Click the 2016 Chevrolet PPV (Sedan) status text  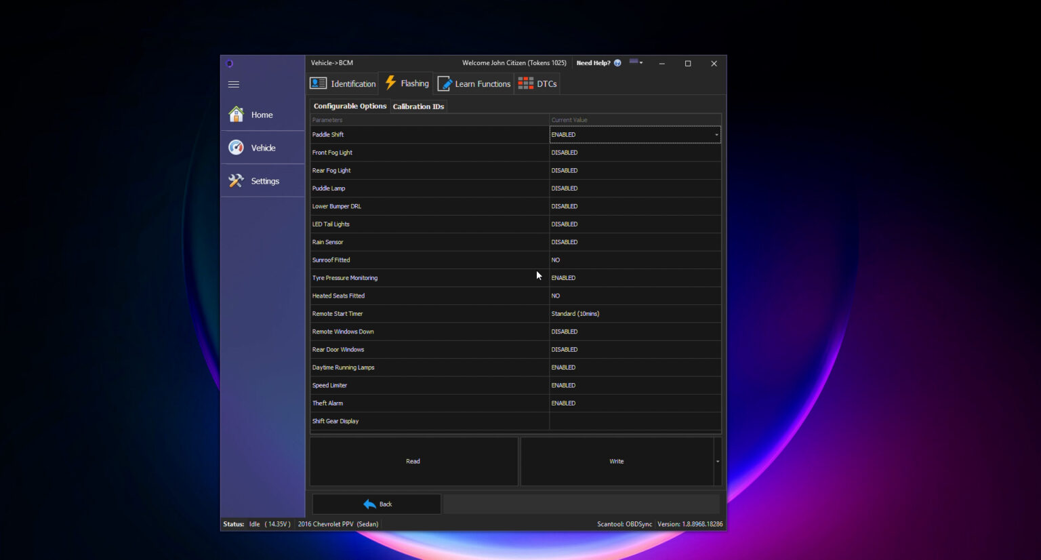[338, 524]
